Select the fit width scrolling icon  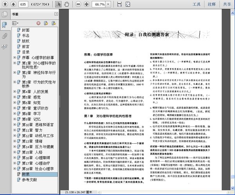[119, 4]
